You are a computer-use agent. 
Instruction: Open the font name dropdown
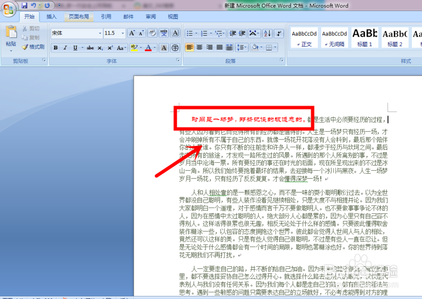coord(100,33)
